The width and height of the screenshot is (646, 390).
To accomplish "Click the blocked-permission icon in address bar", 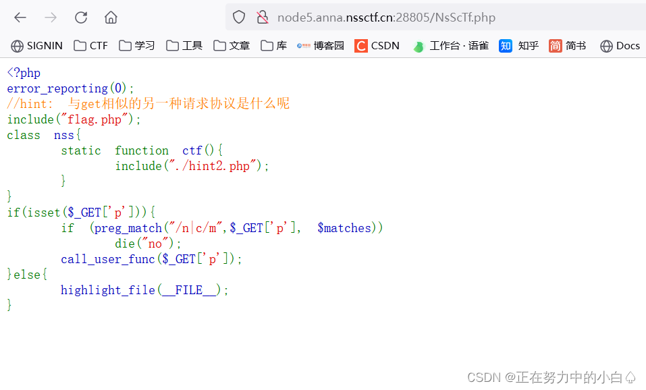I will [x=262, y=18].
